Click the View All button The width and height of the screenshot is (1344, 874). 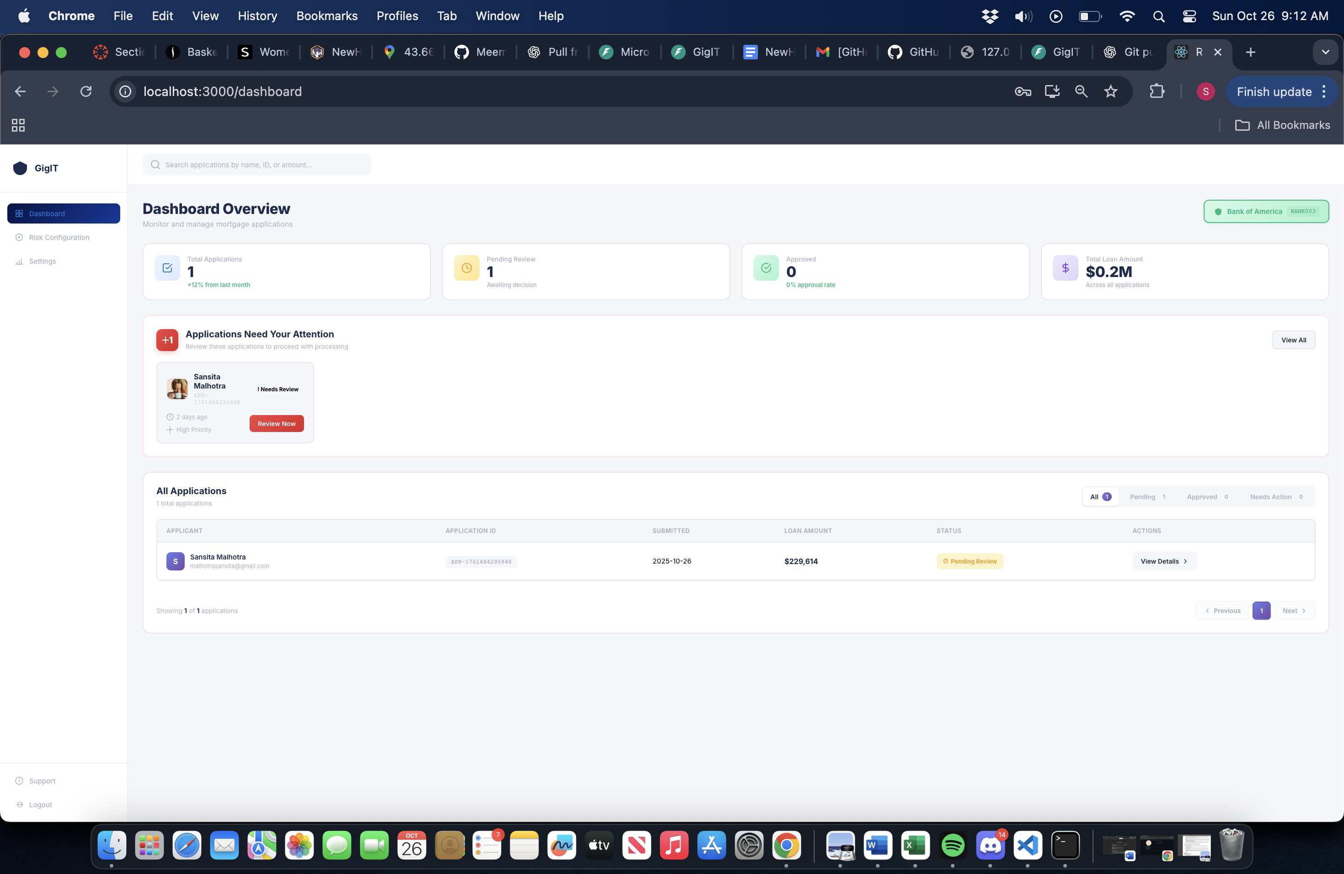coord(1293,340)
